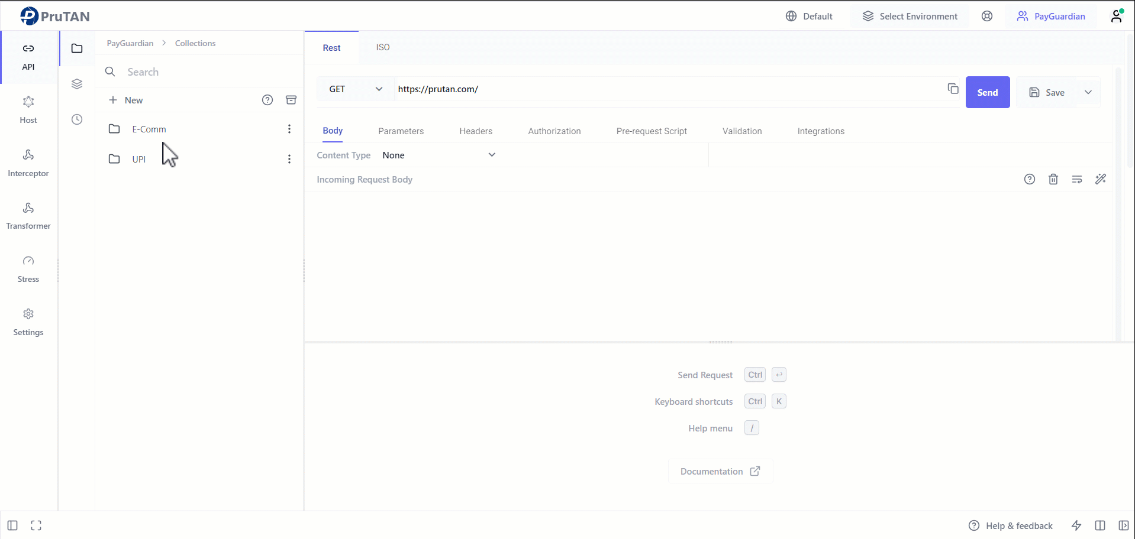Select the Parameters tab
The width and height of the screenshot is (1135, 539).
pos(401,131)
